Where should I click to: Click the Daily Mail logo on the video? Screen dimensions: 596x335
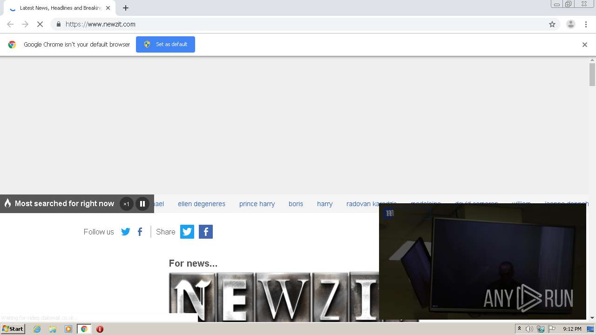[390, 213]
